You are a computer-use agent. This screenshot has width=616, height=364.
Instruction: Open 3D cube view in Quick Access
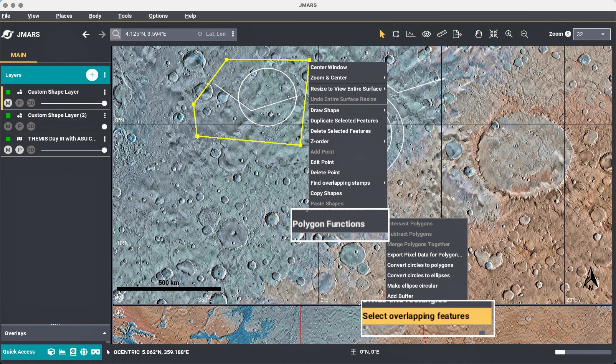[x=51, y=352]
